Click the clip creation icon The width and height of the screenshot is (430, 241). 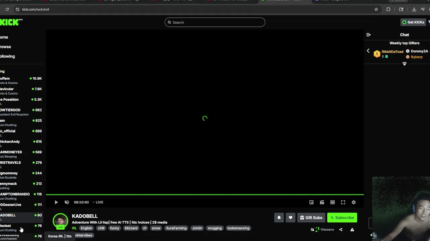[x=322, y=202]
